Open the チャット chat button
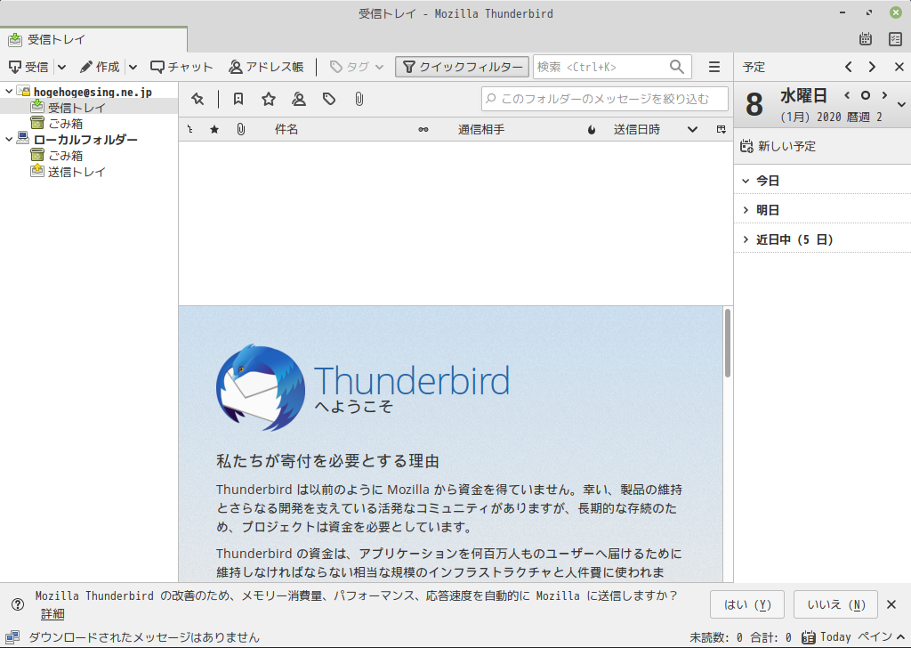The image size is (911, 648). tap(181, 67)
